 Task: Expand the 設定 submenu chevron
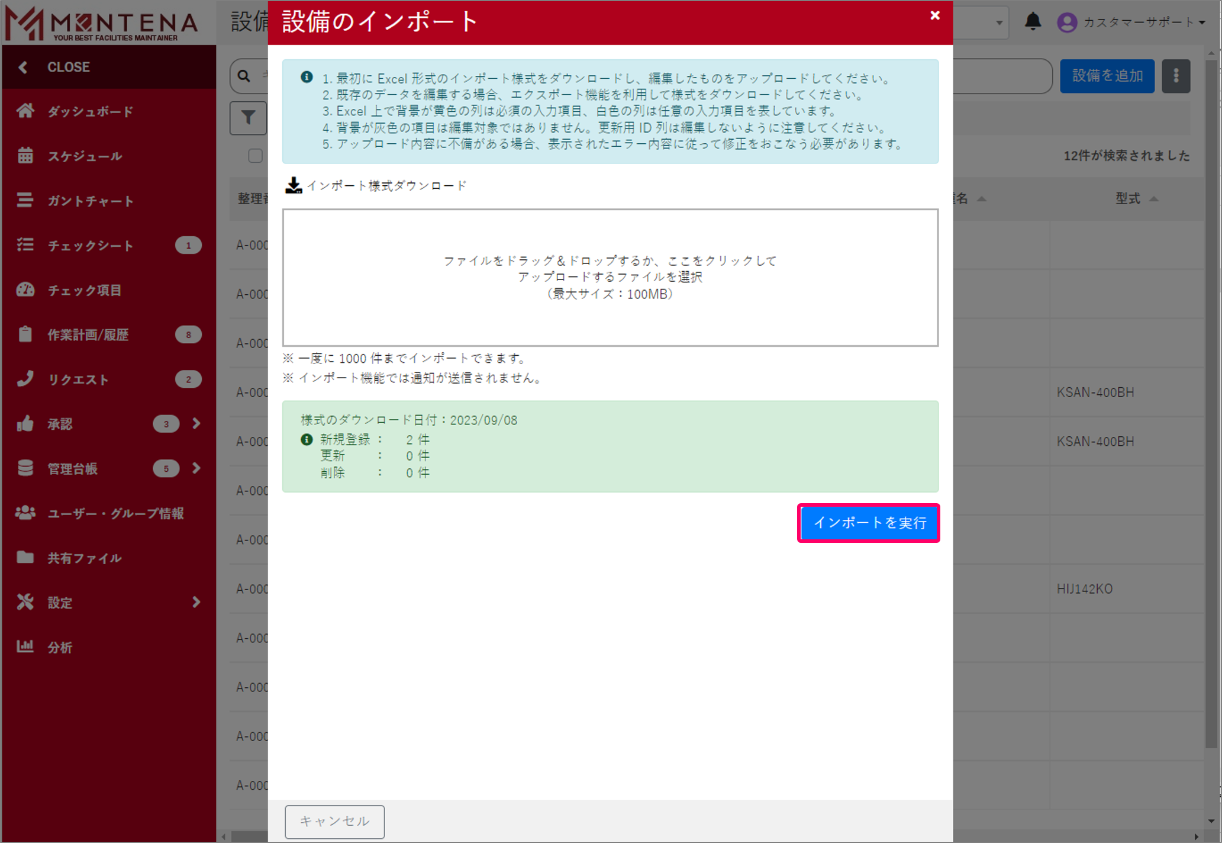[195, 602]
